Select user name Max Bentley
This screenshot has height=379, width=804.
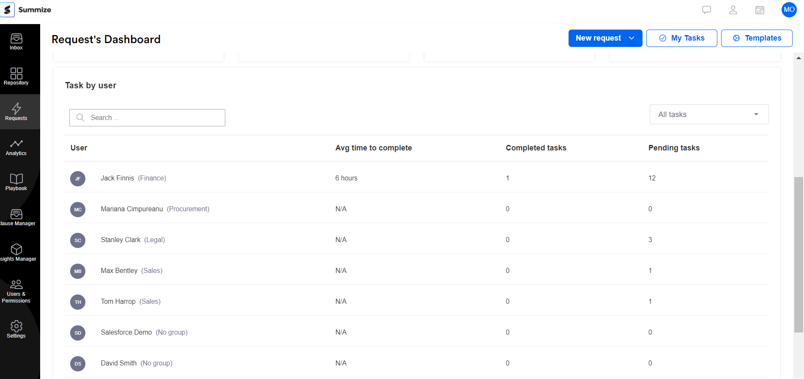click(x=119, y=270)
